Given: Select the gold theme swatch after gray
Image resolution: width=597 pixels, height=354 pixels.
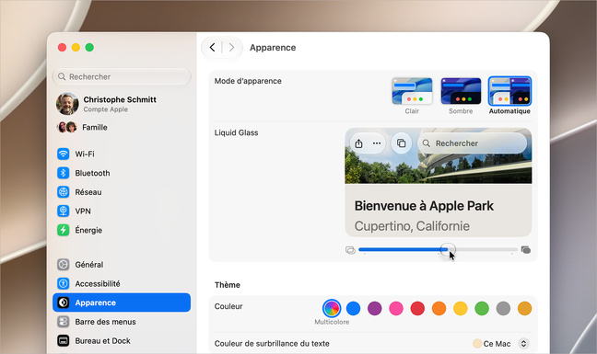Looking at the screenshot, I should [524, 308].
